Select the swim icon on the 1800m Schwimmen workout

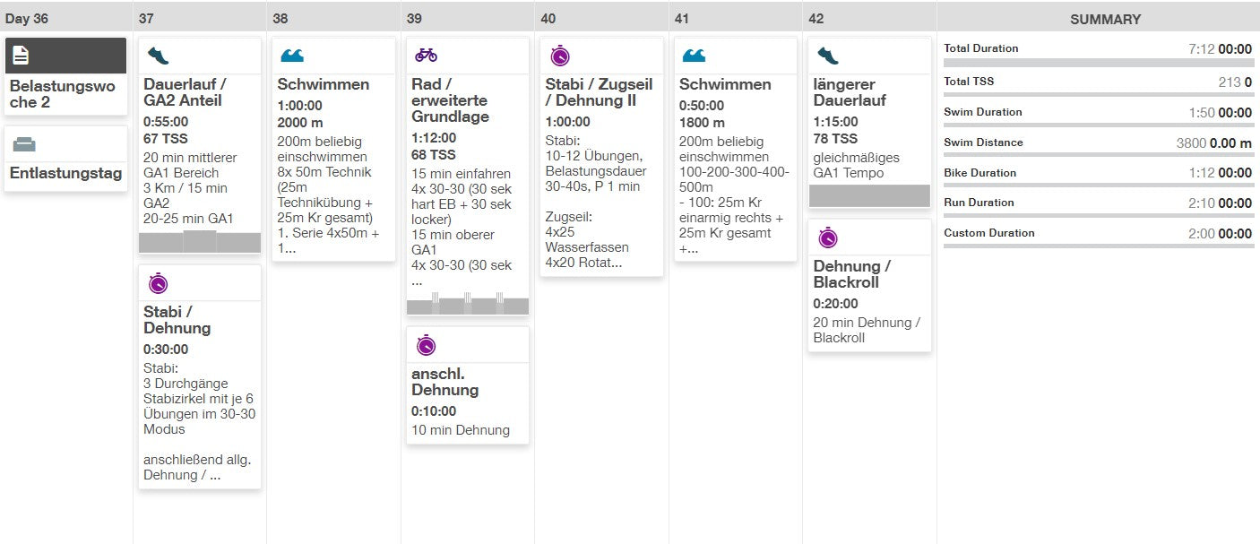(x=693, y=55)
